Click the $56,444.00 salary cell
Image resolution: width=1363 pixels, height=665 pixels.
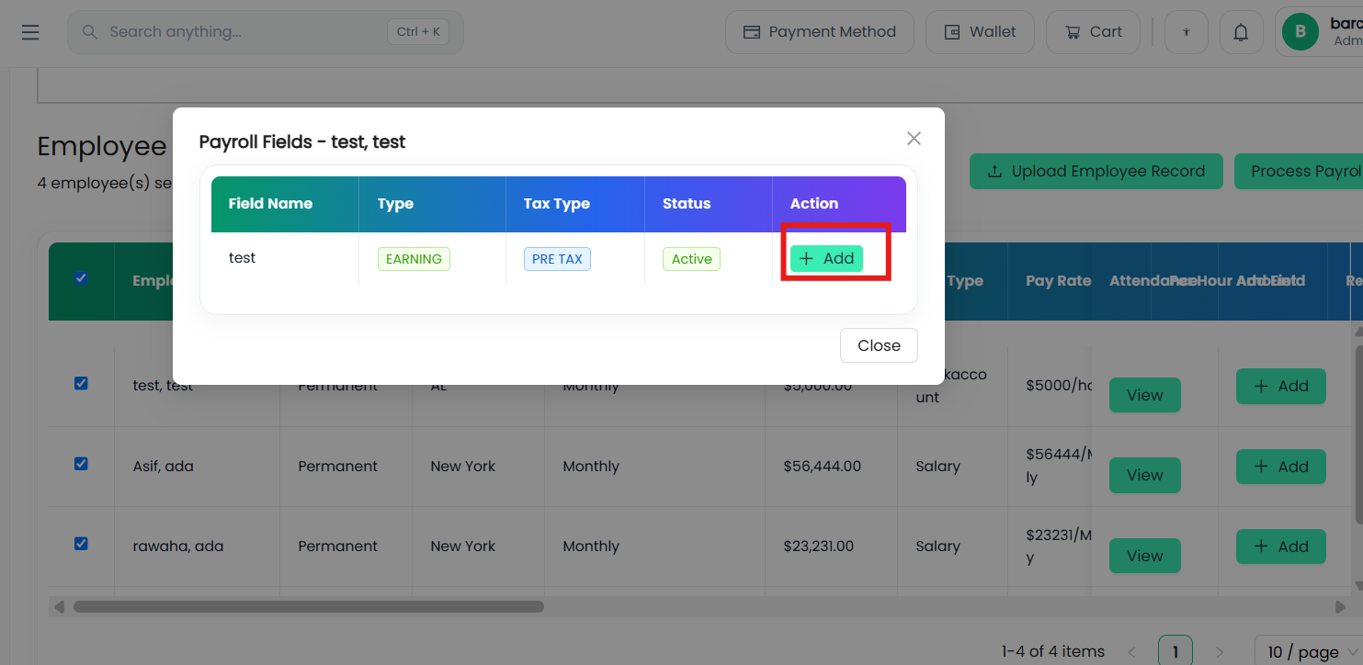point(823,467)
